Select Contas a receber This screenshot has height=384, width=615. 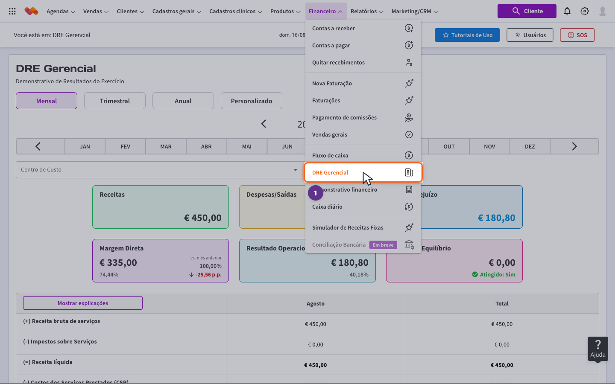coord(363,29)
